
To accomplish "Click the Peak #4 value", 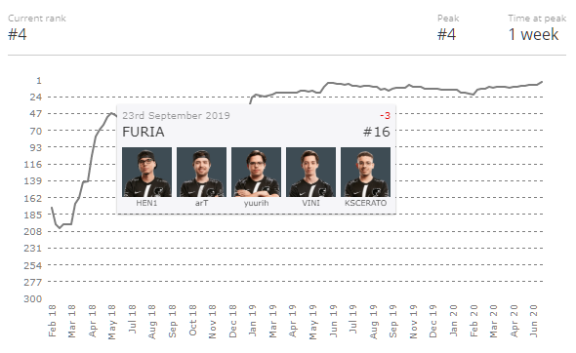I will [446, 34].
